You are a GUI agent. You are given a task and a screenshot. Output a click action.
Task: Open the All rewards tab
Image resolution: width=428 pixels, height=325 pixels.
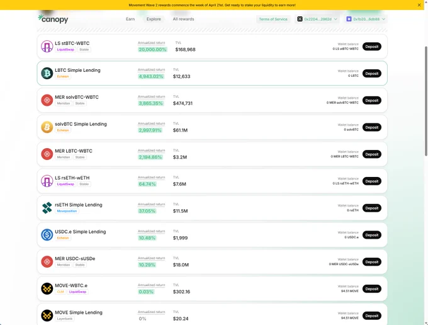tap(183, 19)
